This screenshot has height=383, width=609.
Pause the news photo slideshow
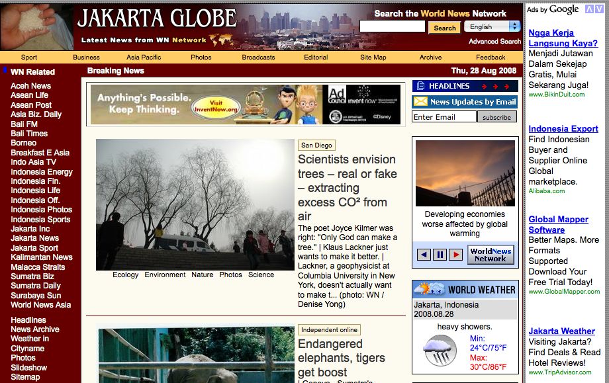[x=440, y=255]
